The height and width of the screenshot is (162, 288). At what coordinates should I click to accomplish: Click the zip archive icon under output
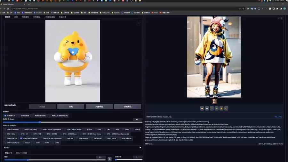(212, 109)
